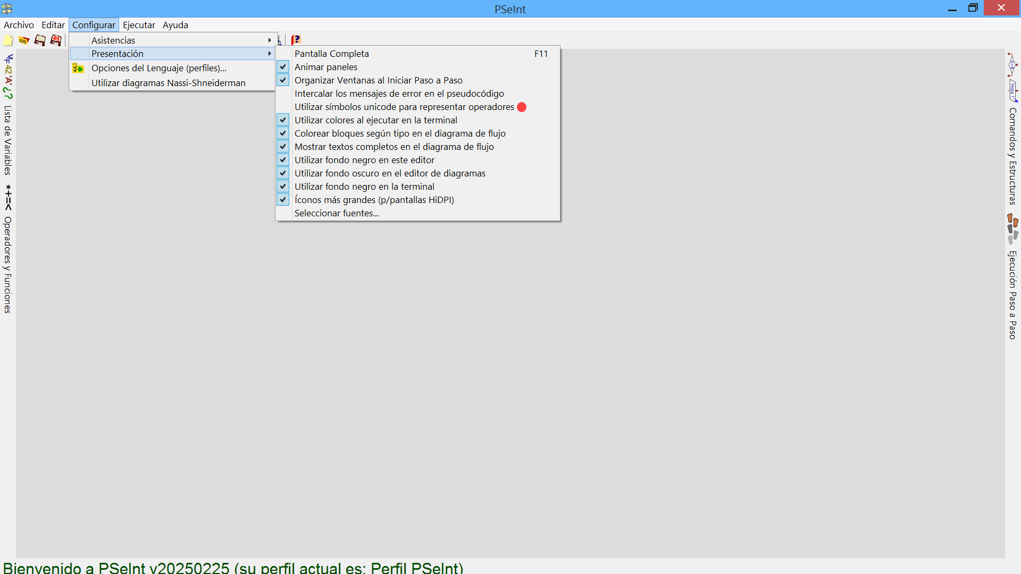Open the Ejecutar menu
This screenshot has width=1021, height=574.
pos(139,25)
